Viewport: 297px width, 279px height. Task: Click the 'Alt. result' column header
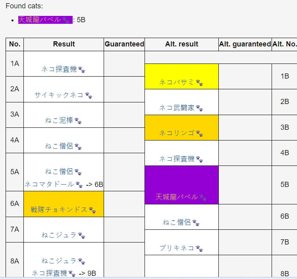pos(181,44)
